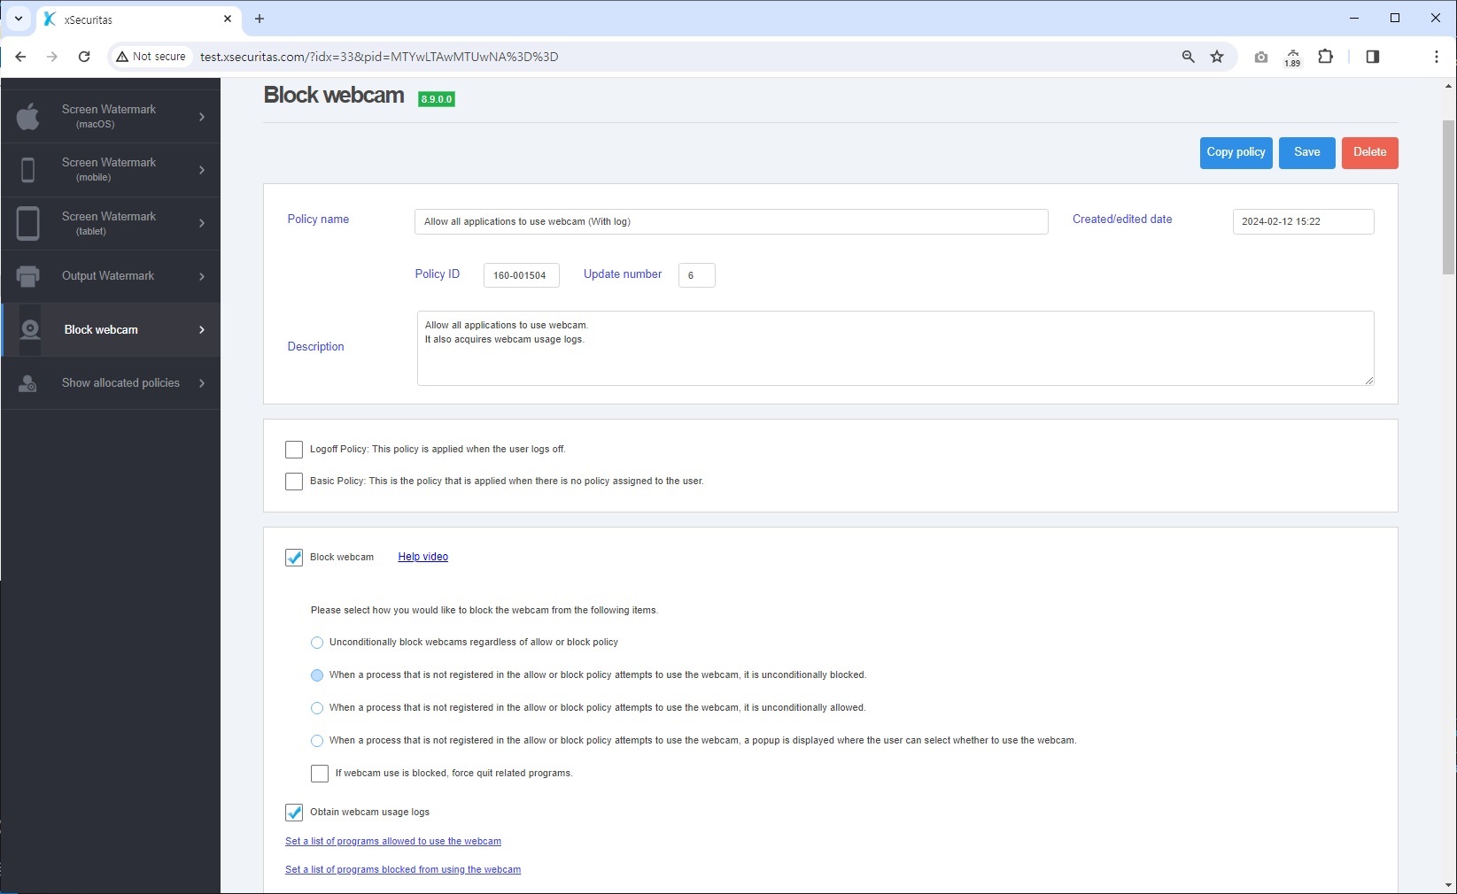Screen dimensions: 1457x894
Task: Open the Chrome three-dot menu
Action: (1437, 56)
